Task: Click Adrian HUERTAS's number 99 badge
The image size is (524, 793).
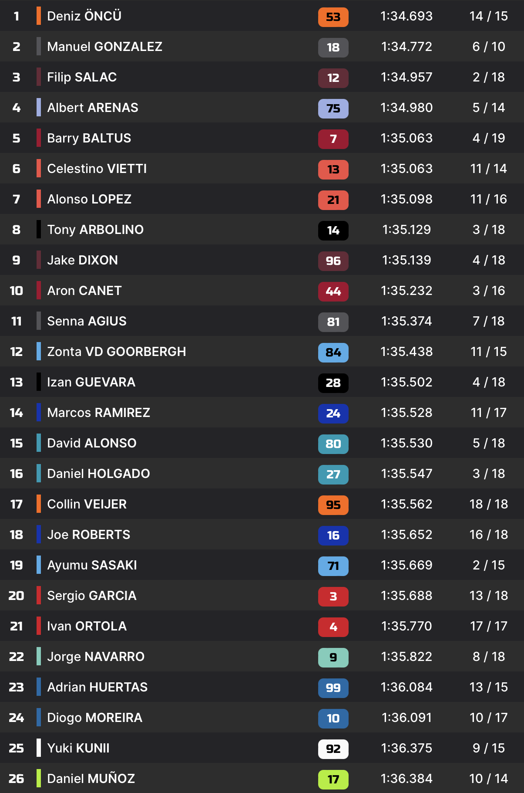Action: point(333,688)
